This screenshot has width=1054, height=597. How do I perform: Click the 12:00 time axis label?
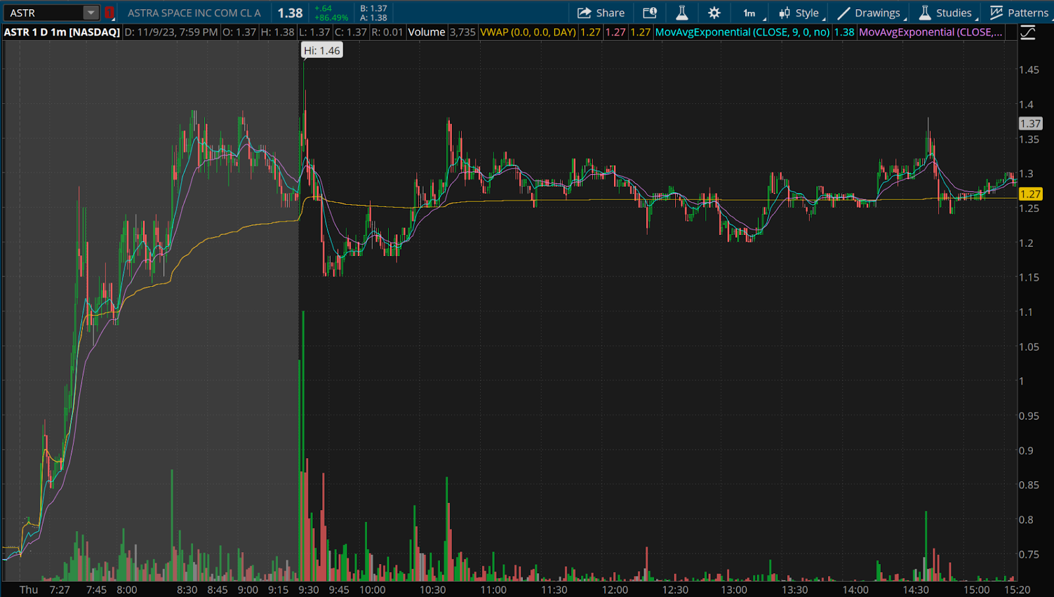(615, 590)
